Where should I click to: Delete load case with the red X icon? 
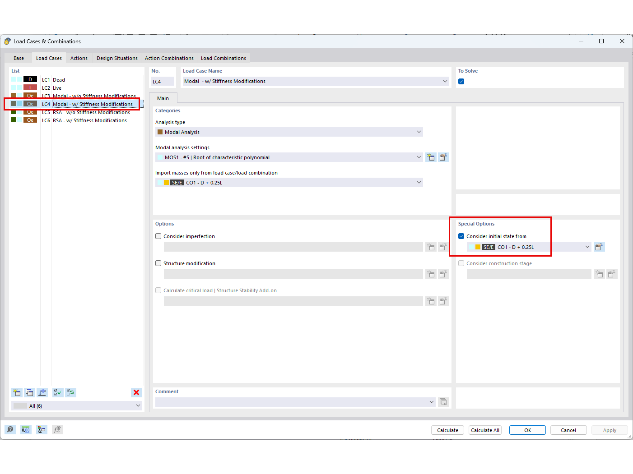(136, 392)
